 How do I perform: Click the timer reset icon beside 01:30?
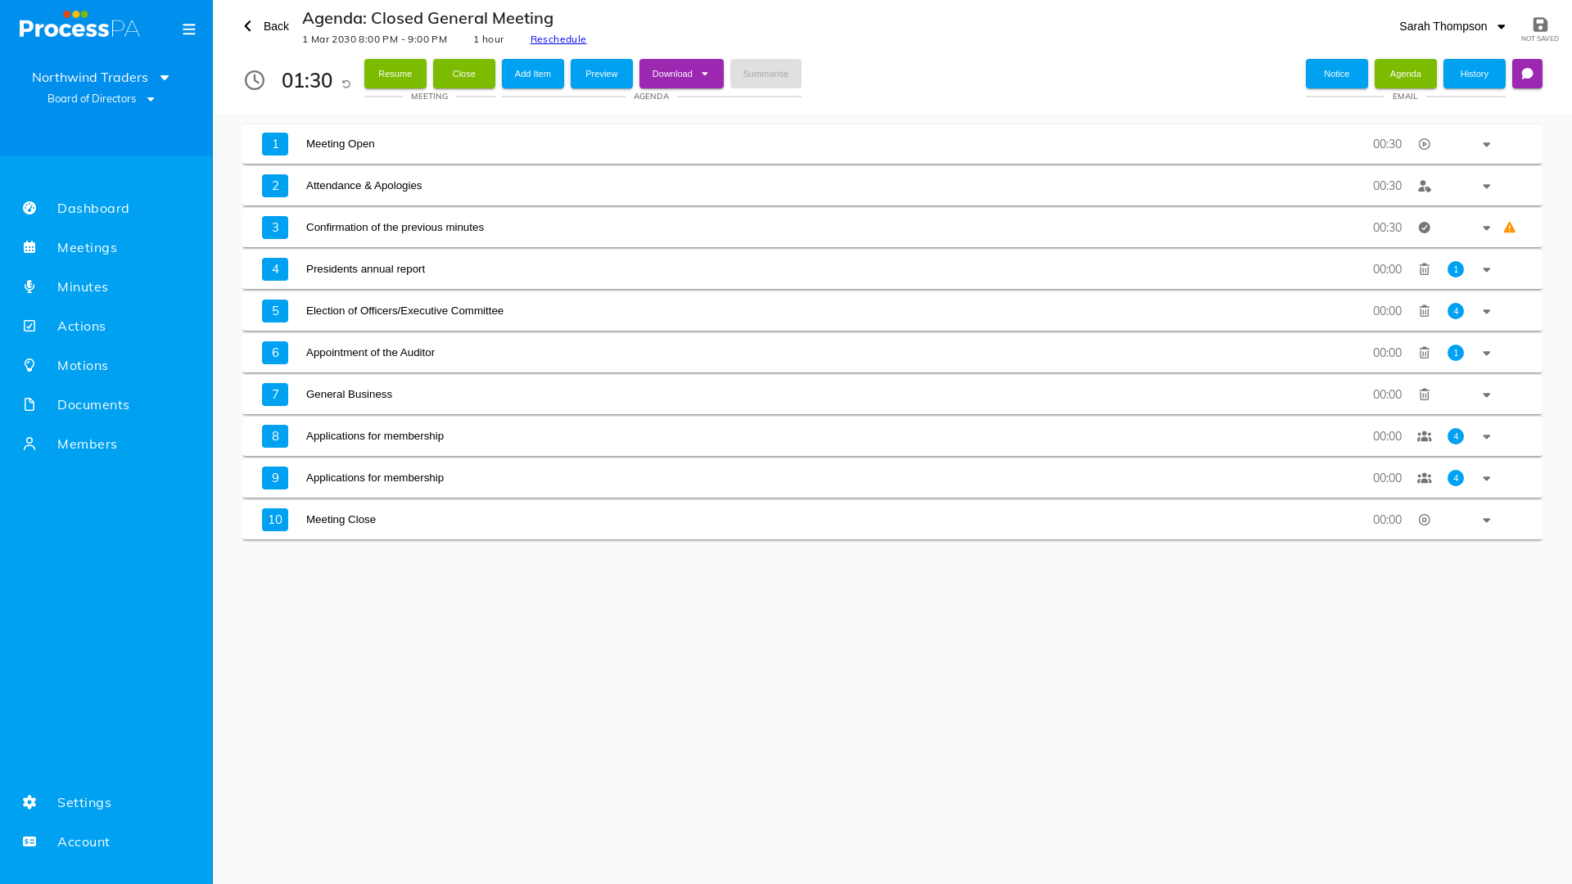[346, 84]
